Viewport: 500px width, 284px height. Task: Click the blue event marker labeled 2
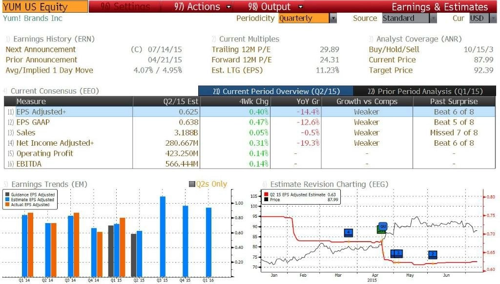pos(433,254)
